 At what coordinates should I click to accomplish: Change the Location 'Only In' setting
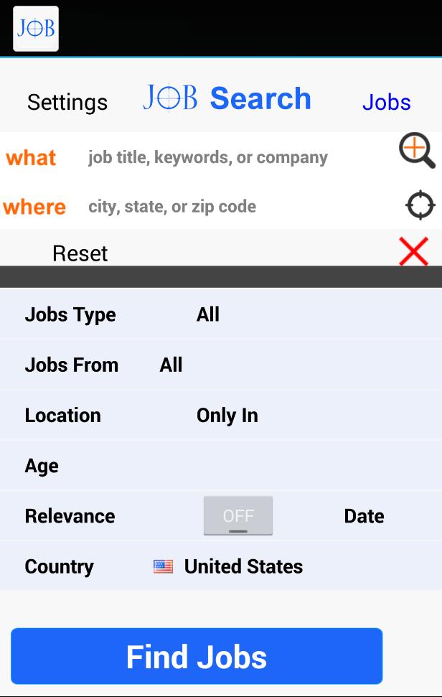tap(227, 415)
